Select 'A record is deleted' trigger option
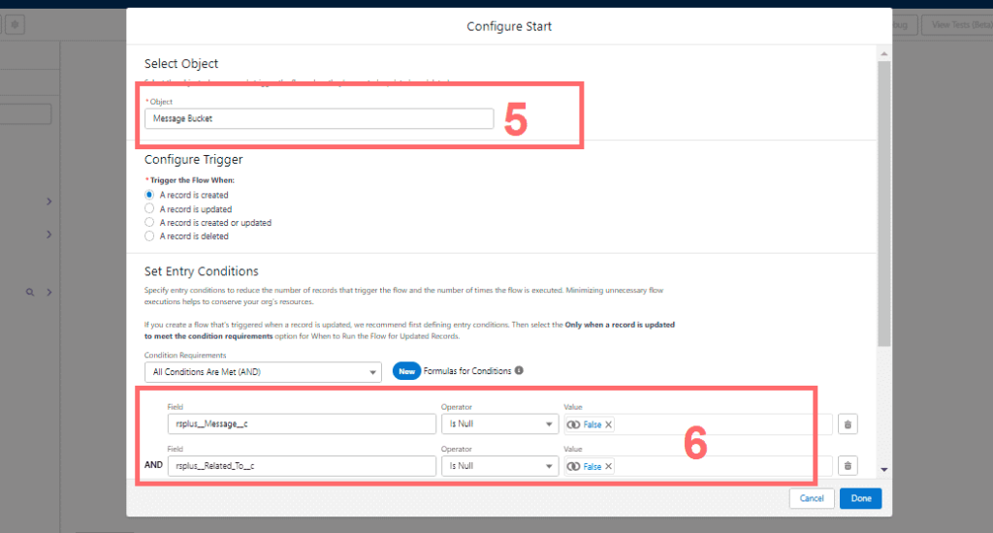This screenshot has height=533, width=993. click(x=149, y=235)
